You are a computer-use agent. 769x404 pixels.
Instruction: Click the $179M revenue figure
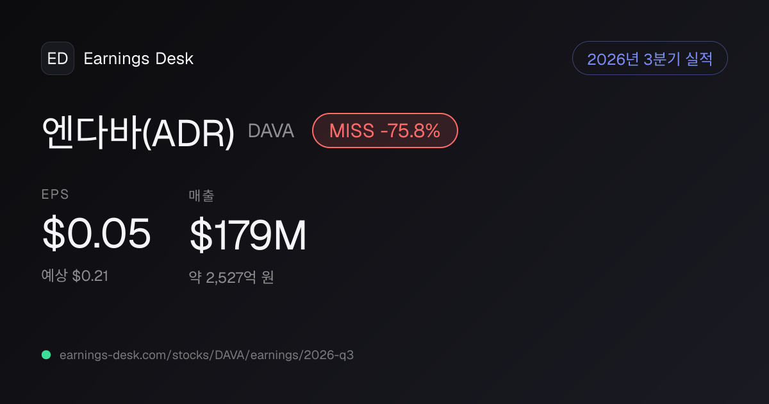pyautogui.click(x=248, y=235)
